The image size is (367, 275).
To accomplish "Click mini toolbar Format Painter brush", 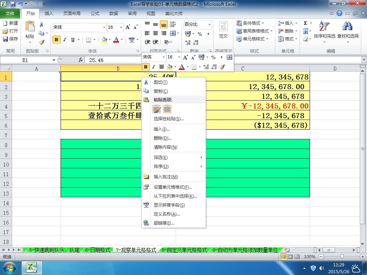I will point(222,67).
